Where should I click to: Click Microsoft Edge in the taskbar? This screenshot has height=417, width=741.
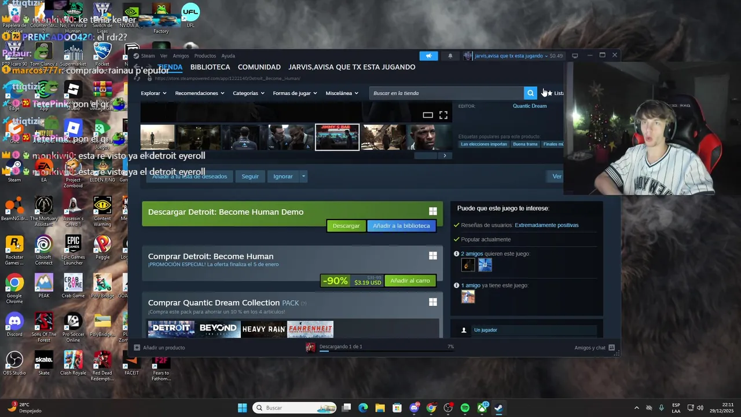point(363,408)
